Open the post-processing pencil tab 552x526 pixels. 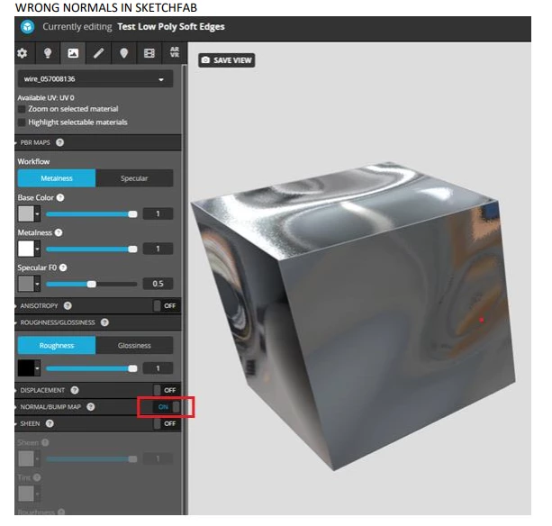[x=98, y=53]
